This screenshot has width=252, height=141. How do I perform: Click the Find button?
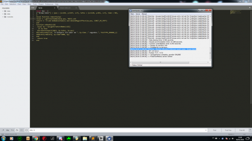[214, 130]
